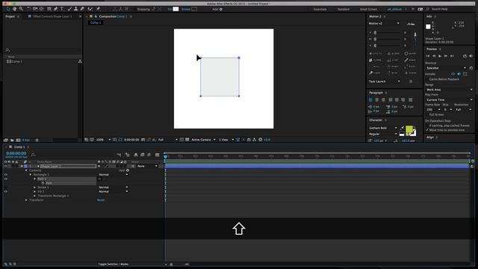
Task: Select the Unified Camera tool
Action: point(35,9)
